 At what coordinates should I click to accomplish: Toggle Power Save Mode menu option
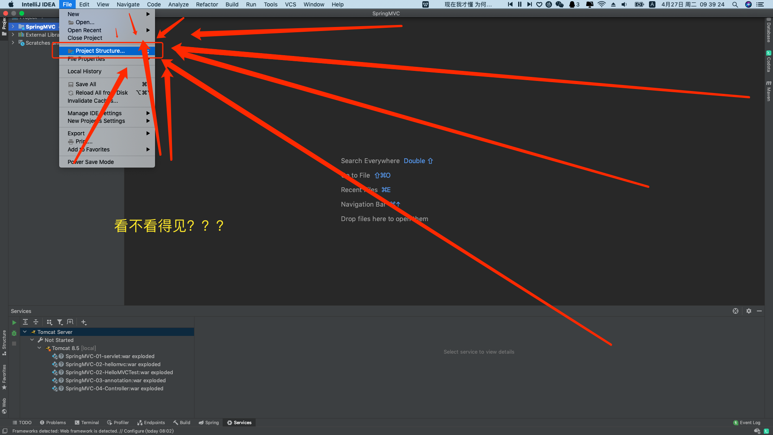click(x=91, y=162)
